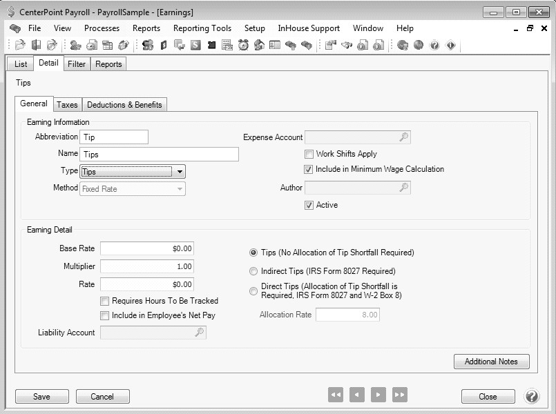Go to the previous record arrow
This screenshot has height=414, width=556.
357,395
